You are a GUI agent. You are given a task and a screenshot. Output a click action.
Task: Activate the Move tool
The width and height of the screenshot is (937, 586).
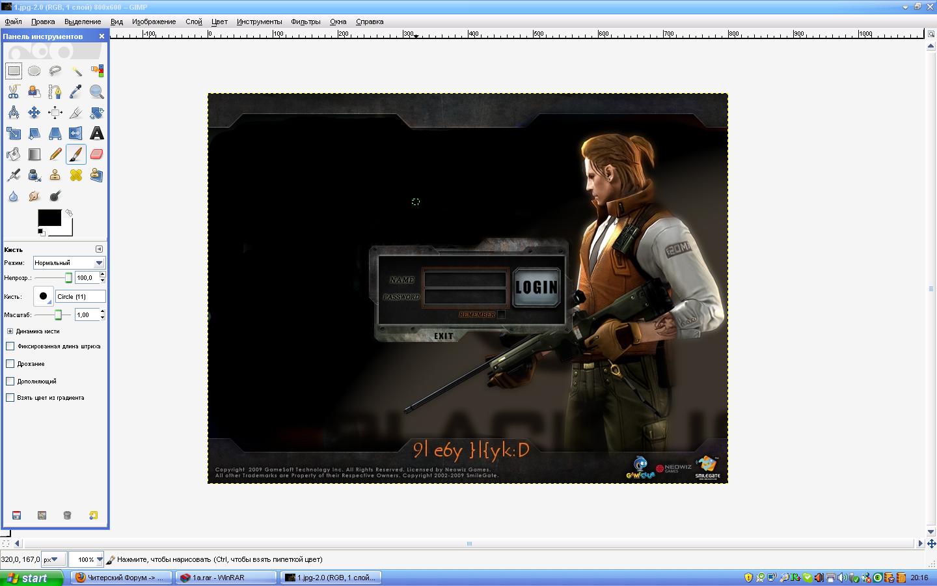click(x=34, y=113)
